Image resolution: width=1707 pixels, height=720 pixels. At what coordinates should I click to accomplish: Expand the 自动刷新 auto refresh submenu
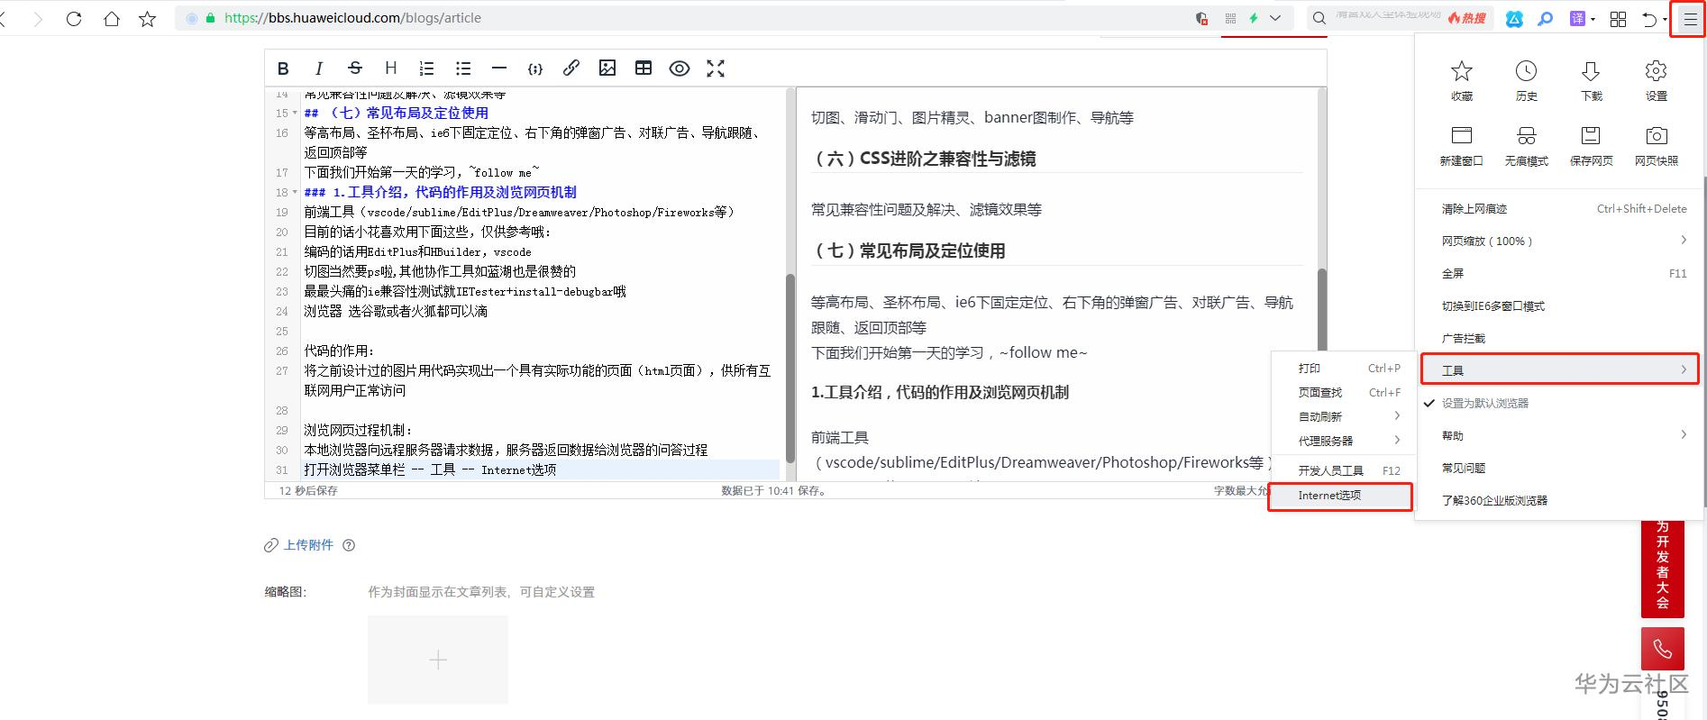tap(1341, 417)
